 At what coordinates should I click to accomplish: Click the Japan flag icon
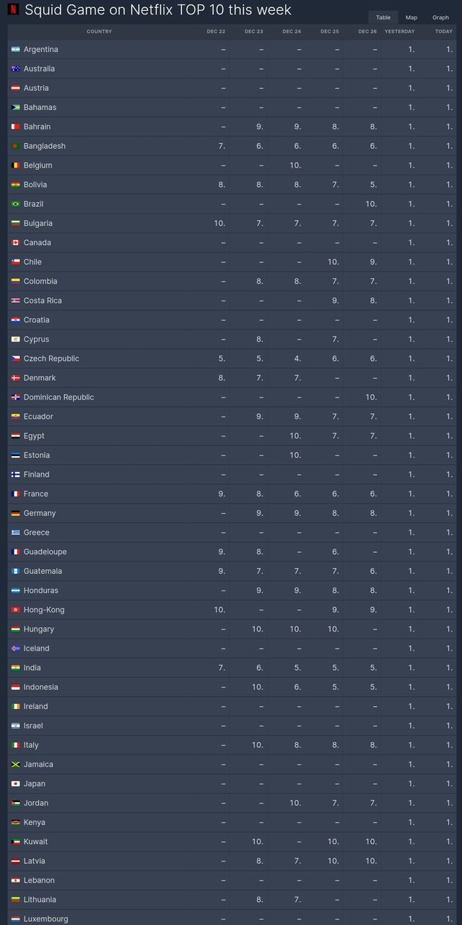16,784
